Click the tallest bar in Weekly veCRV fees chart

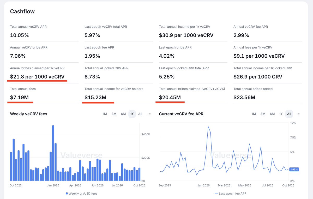coord(53,153)
